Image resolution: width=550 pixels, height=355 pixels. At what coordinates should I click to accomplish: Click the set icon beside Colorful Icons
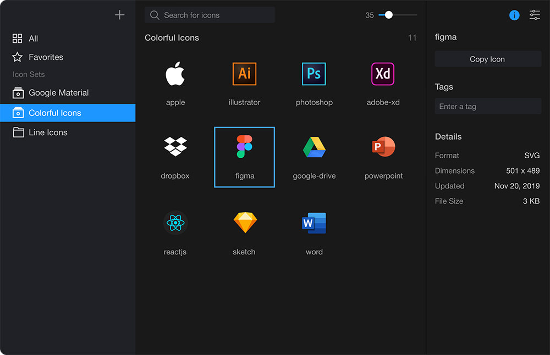18,113
